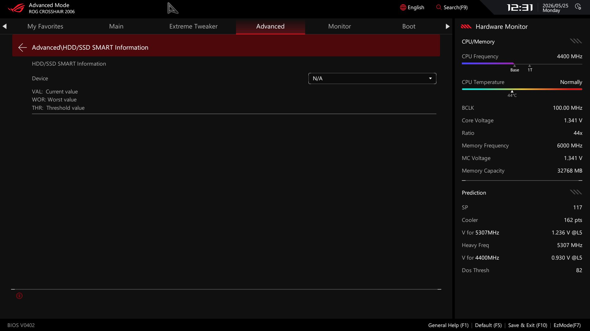Screen dimensions: 590x331
Task: Open the clock settings gear icon
Action: click(x=578, y=7)
